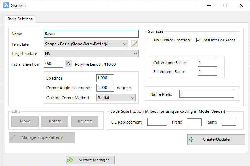Viewport: 250px width, 166px height.
Task: Open the Outside Corner Method dropdown
Action: point(132,97)
